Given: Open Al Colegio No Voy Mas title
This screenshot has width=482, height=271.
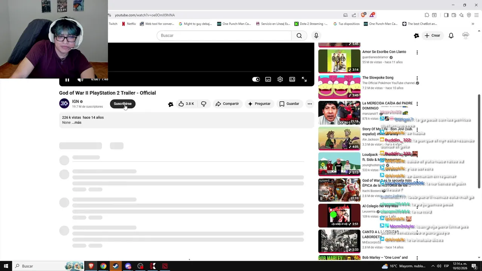Looking at the screenshot, I should [x=380, y=206].
